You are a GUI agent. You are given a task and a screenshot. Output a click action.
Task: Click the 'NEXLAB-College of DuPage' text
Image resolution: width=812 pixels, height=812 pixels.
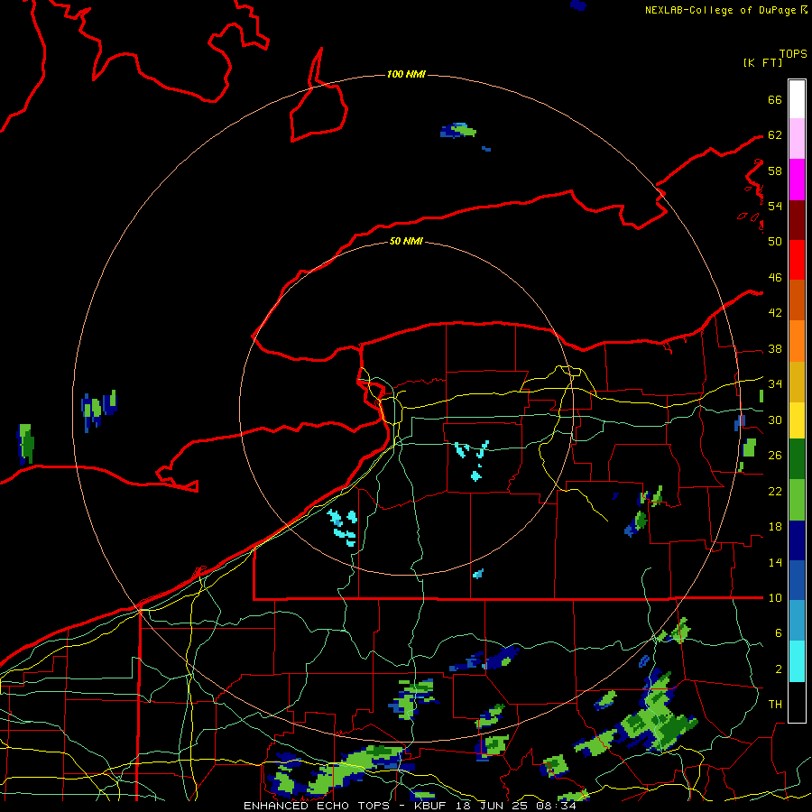pyautogui.click(x=722, y=10)
